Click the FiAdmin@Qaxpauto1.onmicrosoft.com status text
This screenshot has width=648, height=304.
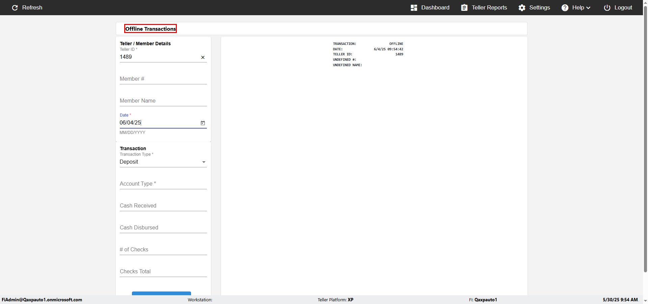(x=42, y=300)
